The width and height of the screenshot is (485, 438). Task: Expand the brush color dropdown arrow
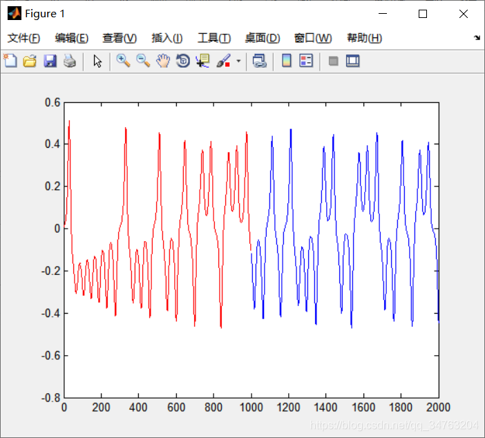[238, 61]
